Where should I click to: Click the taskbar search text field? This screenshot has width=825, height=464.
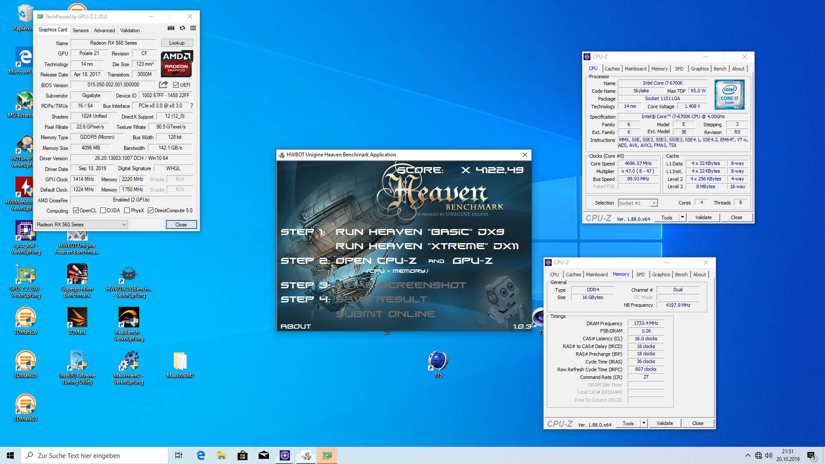[x=95, y=455]
